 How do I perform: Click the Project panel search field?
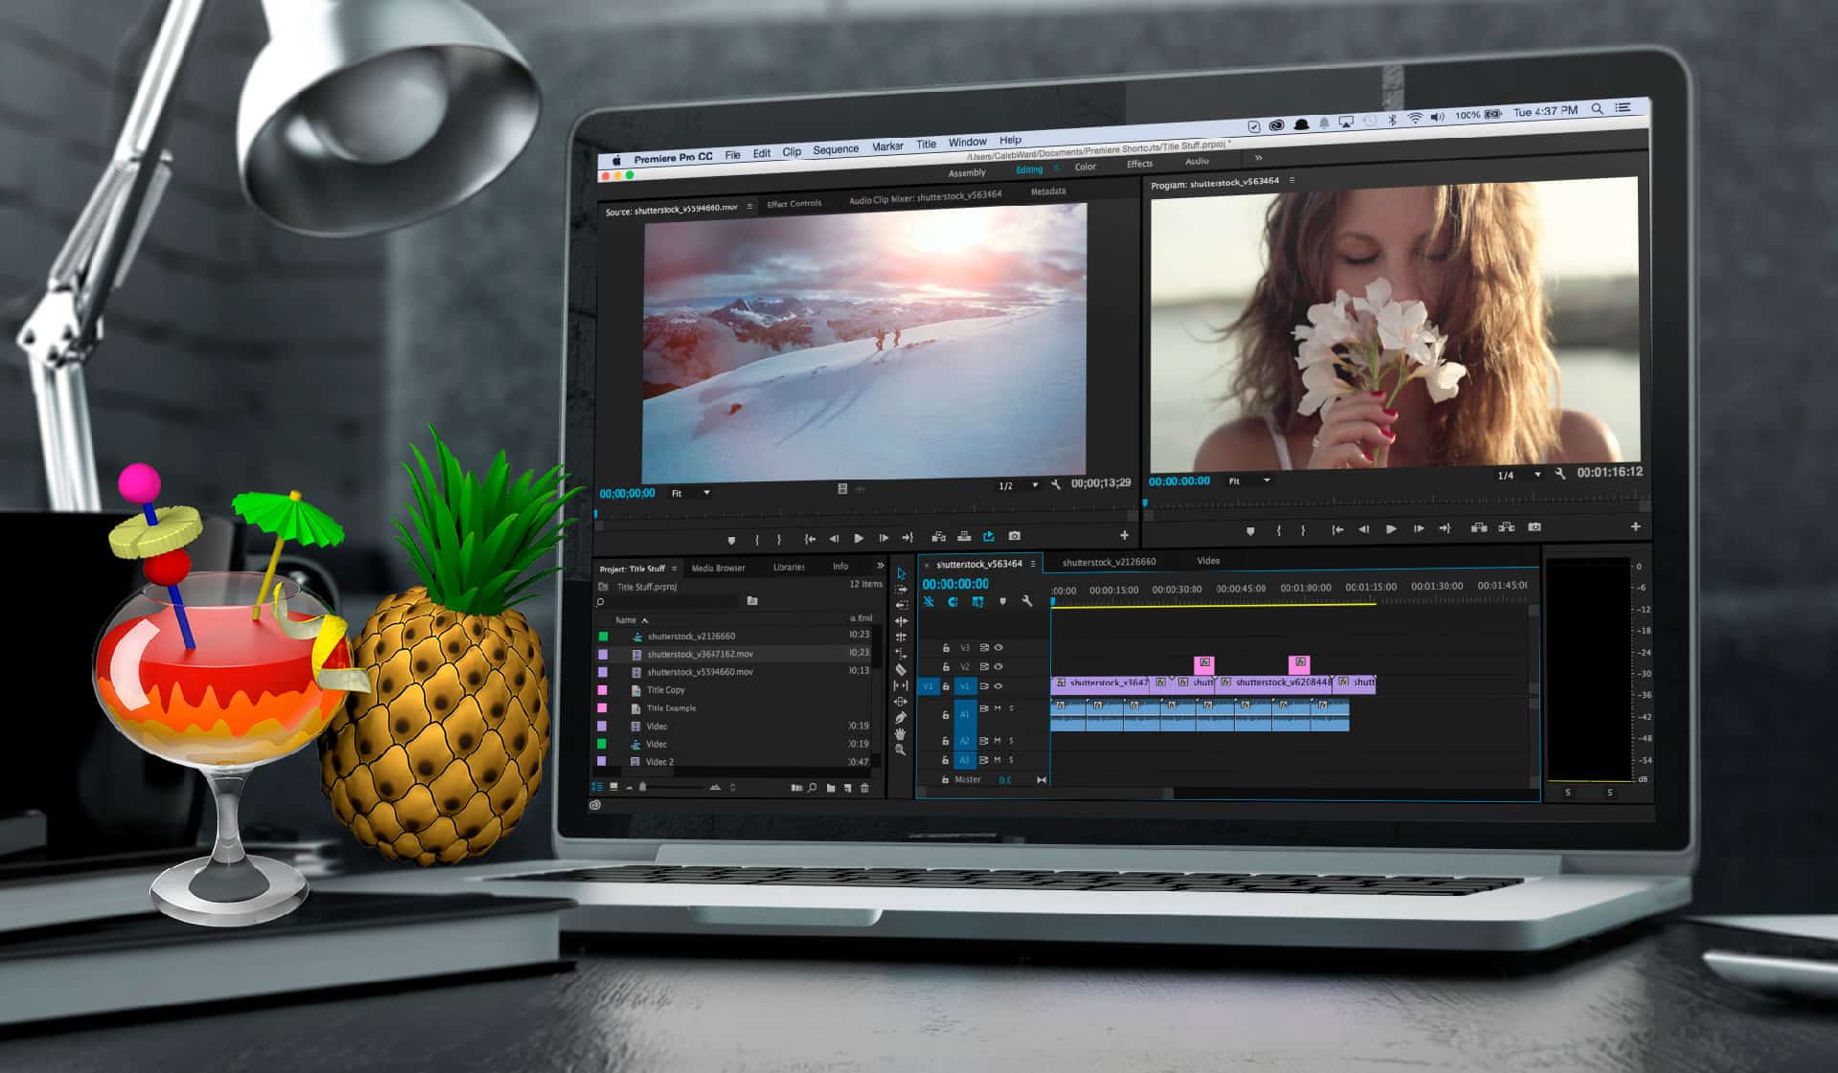coord(668,602)
